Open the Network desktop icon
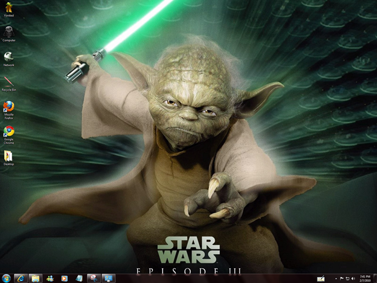This screenshot has width=377, height=283. coord(8,57)
